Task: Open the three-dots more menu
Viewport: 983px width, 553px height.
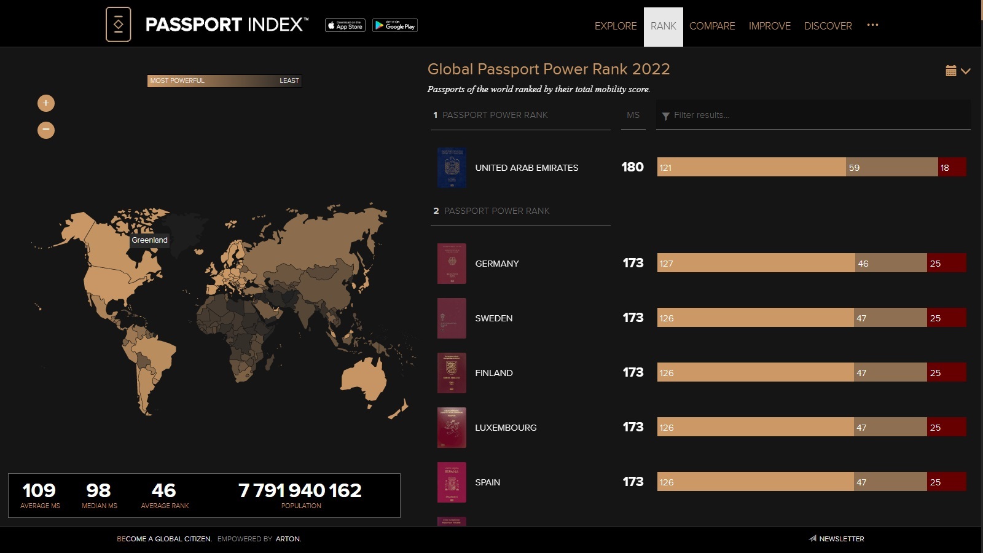Action: point(872,25)
